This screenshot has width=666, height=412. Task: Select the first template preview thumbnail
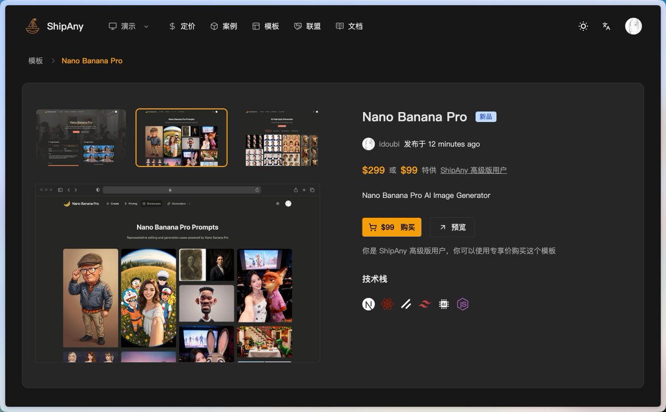[x=80, y=137]
